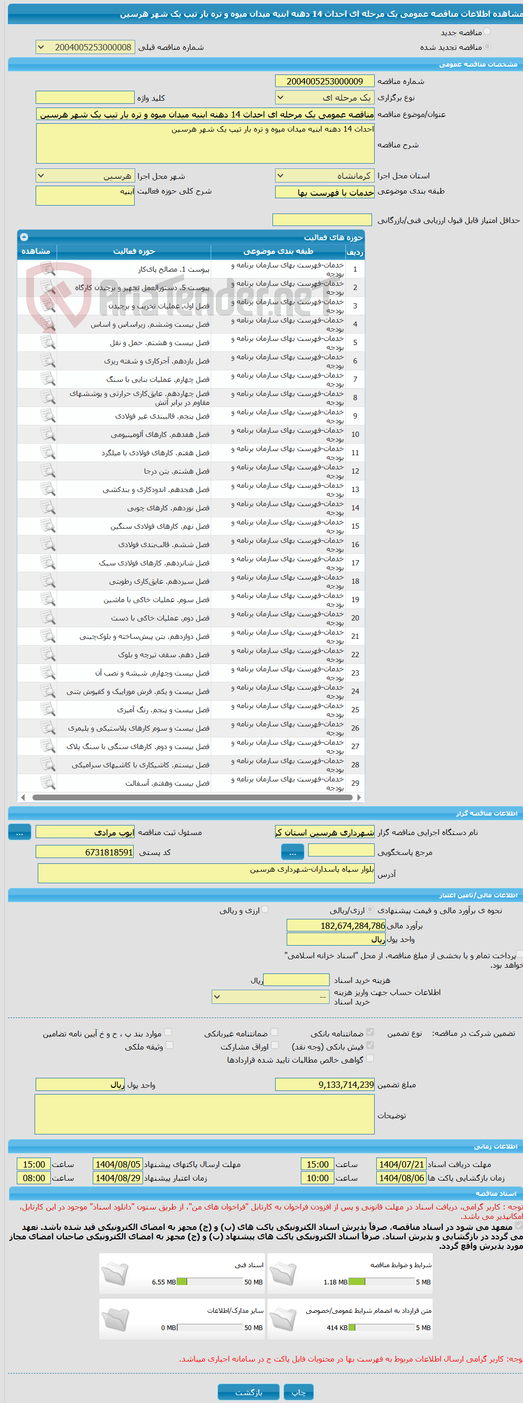523x1403 pixels.
Task: Open view icon for row 6 آجرکاری و شفته ریزی
Action: [x=48, y=360]
